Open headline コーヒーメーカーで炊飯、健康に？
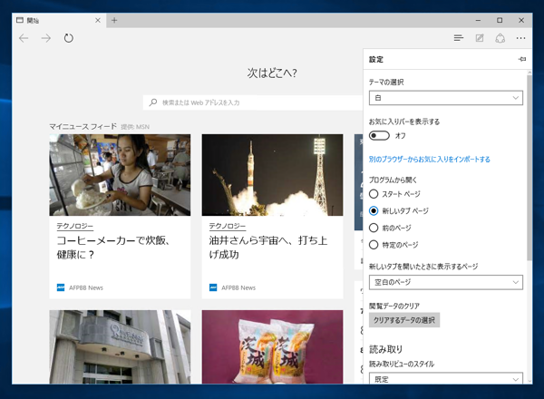Image resolution: width=544 pixels, height=399 pixels. (113, 248)
